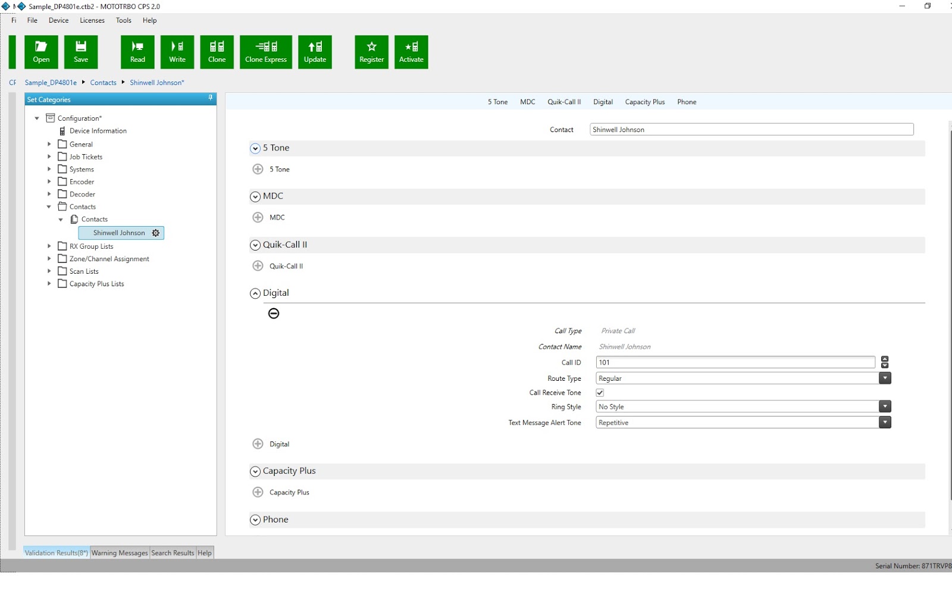Toggle the Digital section chevron
This screenshot has height=595, width=952.
[x=255, y=293]
